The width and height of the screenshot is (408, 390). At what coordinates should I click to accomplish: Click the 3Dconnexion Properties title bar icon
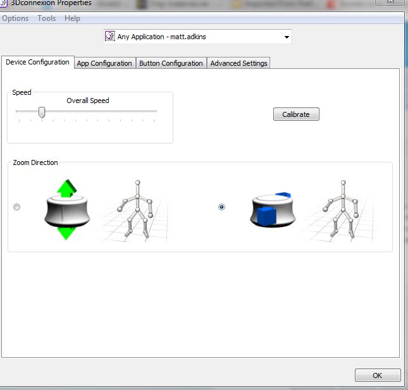(3, 3)
